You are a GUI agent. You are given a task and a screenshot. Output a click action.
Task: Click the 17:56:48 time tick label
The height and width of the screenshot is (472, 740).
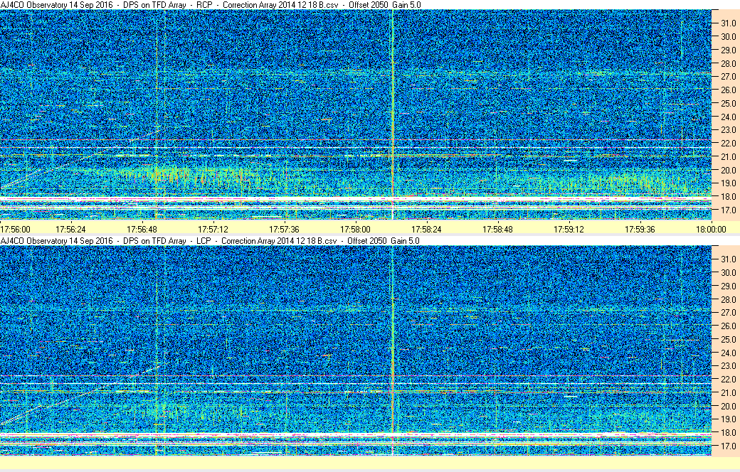tap(142, 229)
